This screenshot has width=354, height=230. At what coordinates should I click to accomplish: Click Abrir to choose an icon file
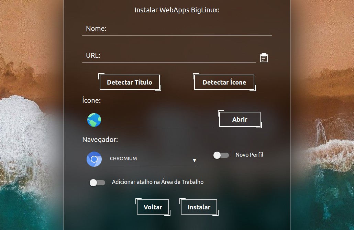click(240, 119)
